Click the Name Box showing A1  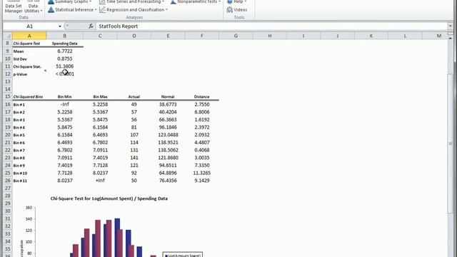29,26
